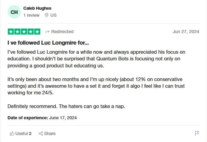Click the location pin icon

click(x=47, y=15)
